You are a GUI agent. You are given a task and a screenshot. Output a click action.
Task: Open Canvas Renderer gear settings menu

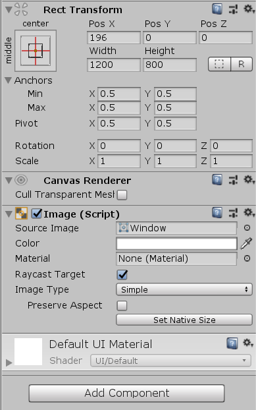click(249, 180)
